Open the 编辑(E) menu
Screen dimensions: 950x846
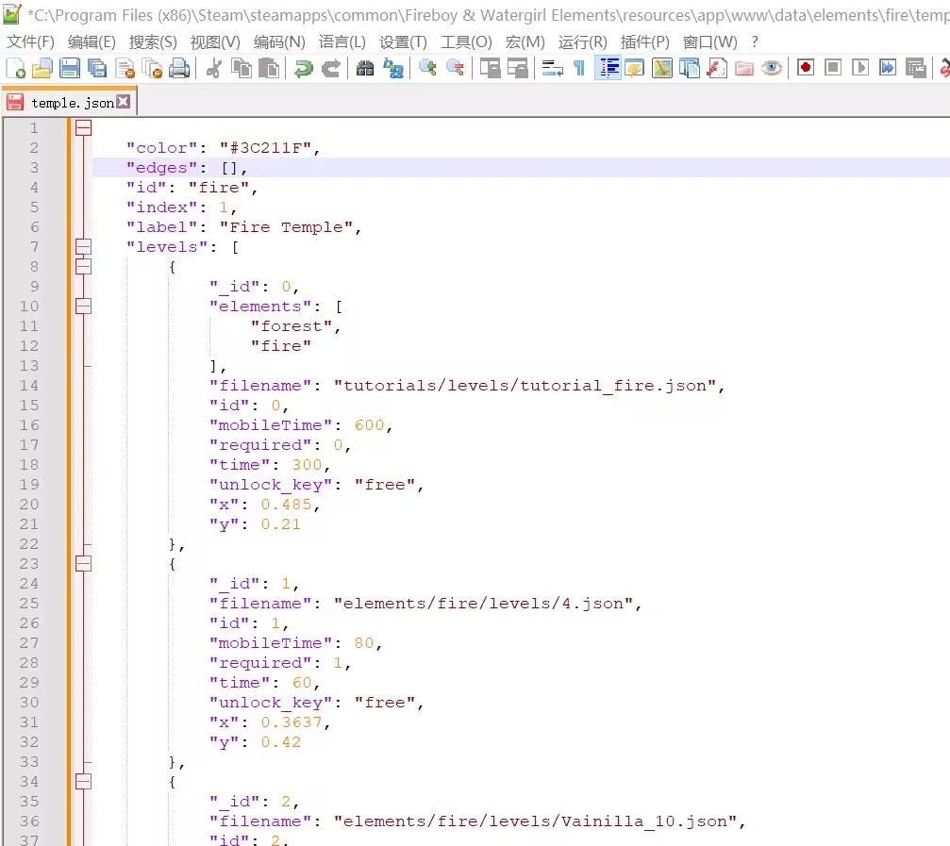[x=92, y=41]
